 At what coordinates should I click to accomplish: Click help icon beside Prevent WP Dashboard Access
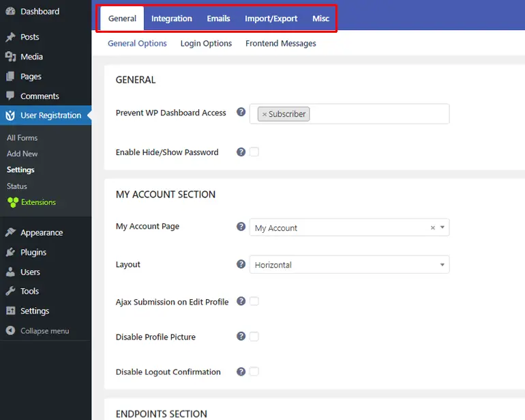coord(241,112)
